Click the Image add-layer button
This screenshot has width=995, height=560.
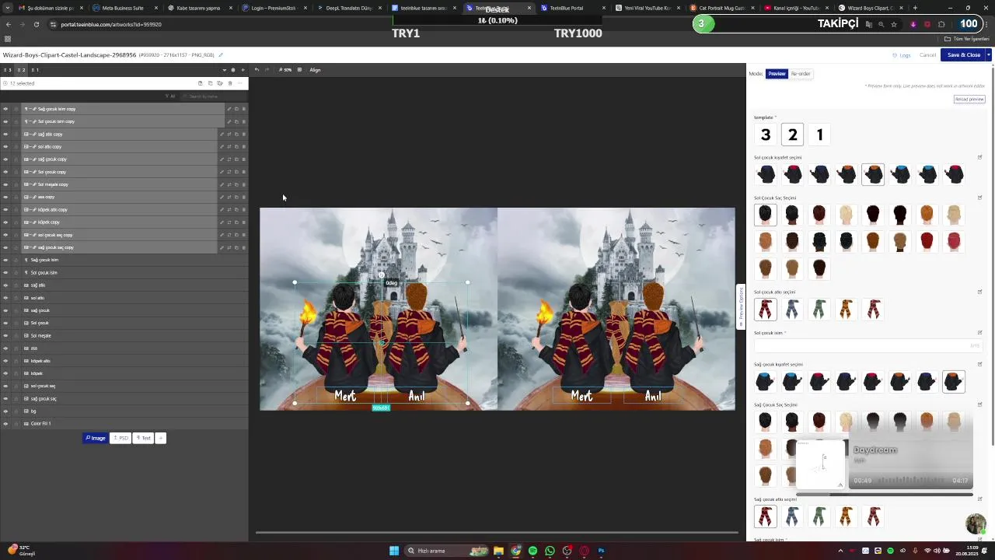click(95, 438)
